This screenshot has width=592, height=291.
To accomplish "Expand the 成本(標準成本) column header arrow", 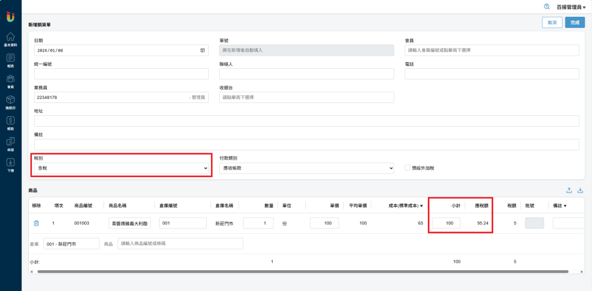I will (421, 206).
